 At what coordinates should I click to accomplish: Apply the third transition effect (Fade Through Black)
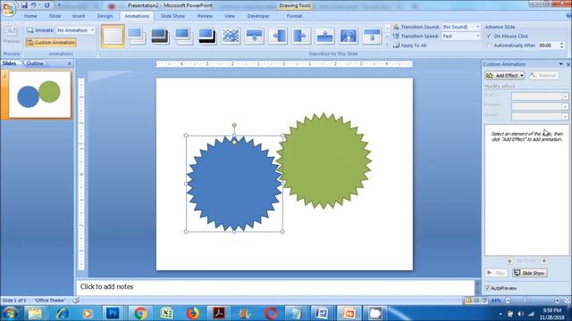[159, 36]
